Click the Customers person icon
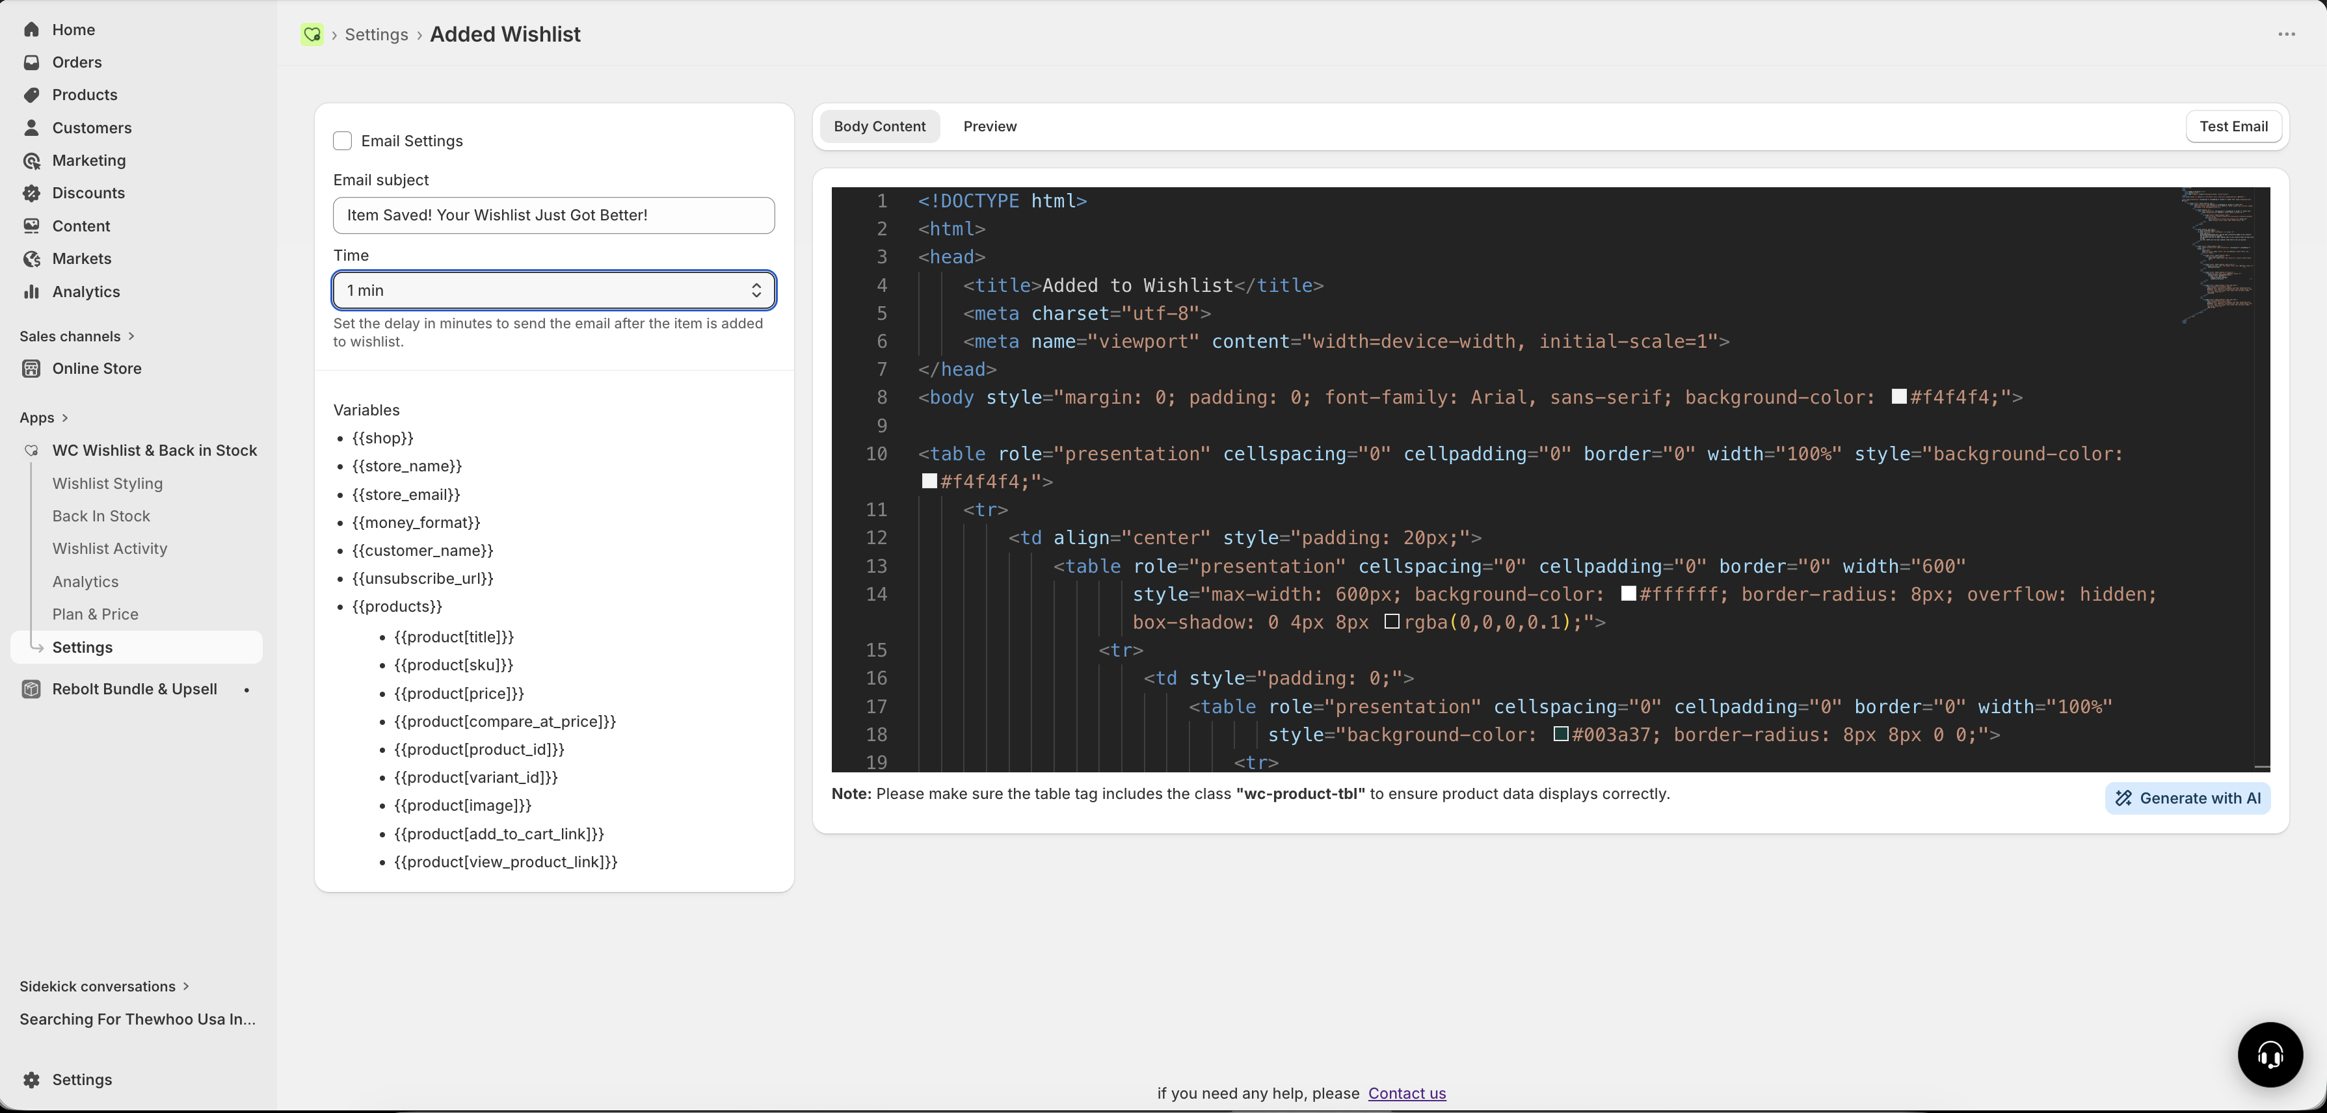 (32, 127)
